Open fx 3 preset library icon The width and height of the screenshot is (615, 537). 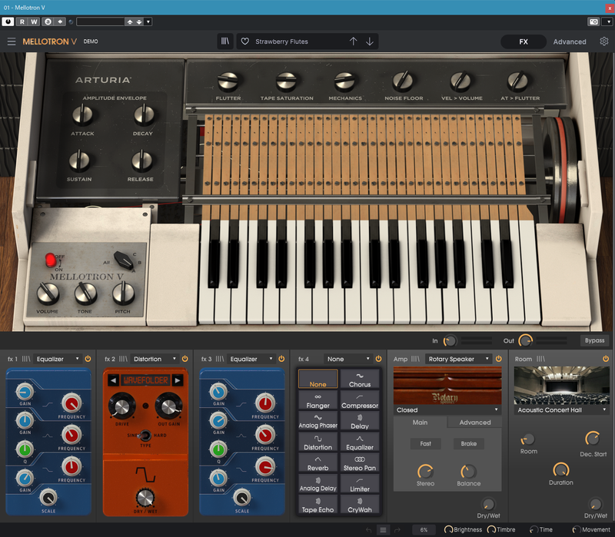coord(220,359)
